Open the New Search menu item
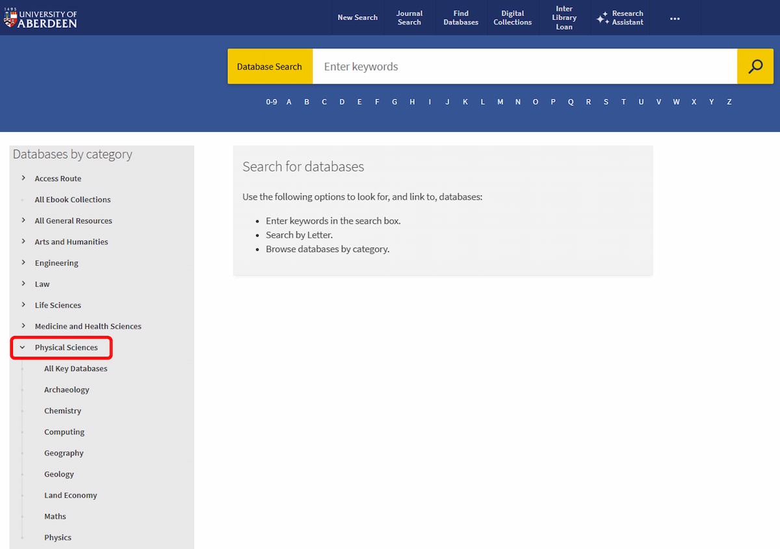The image size is (780, 549). click(x=358, y=18)
